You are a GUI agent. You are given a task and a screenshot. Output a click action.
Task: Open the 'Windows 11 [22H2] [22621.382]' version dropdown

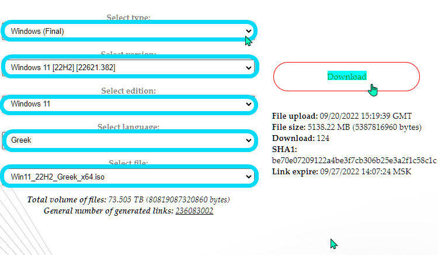click(x=129, y=67)
